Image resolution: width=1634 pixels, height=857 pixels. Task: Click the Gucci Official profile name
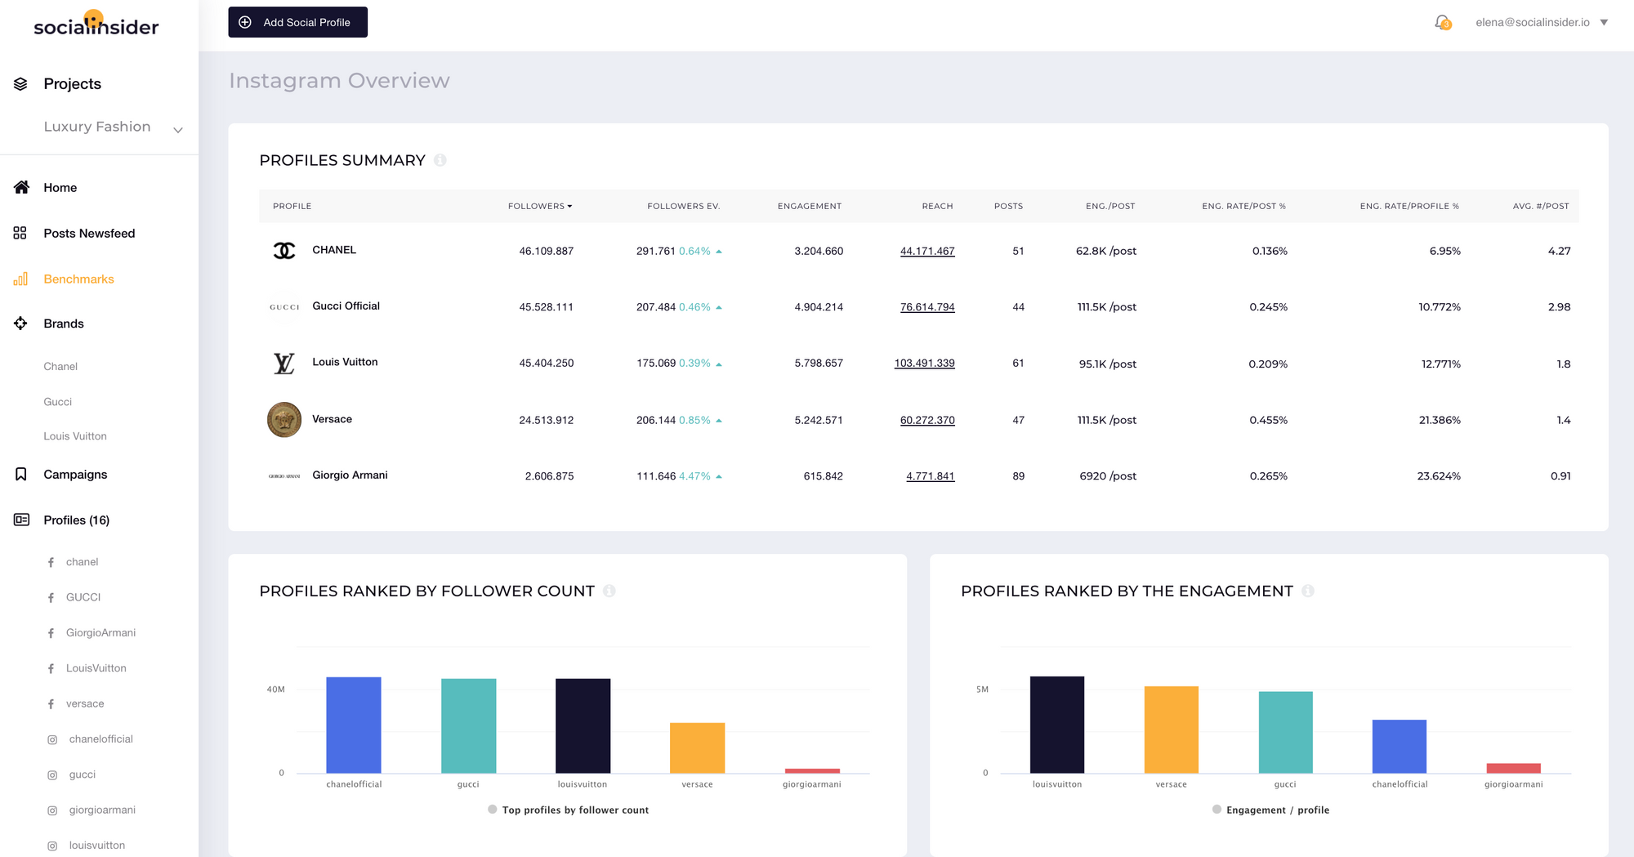[346, 306]
